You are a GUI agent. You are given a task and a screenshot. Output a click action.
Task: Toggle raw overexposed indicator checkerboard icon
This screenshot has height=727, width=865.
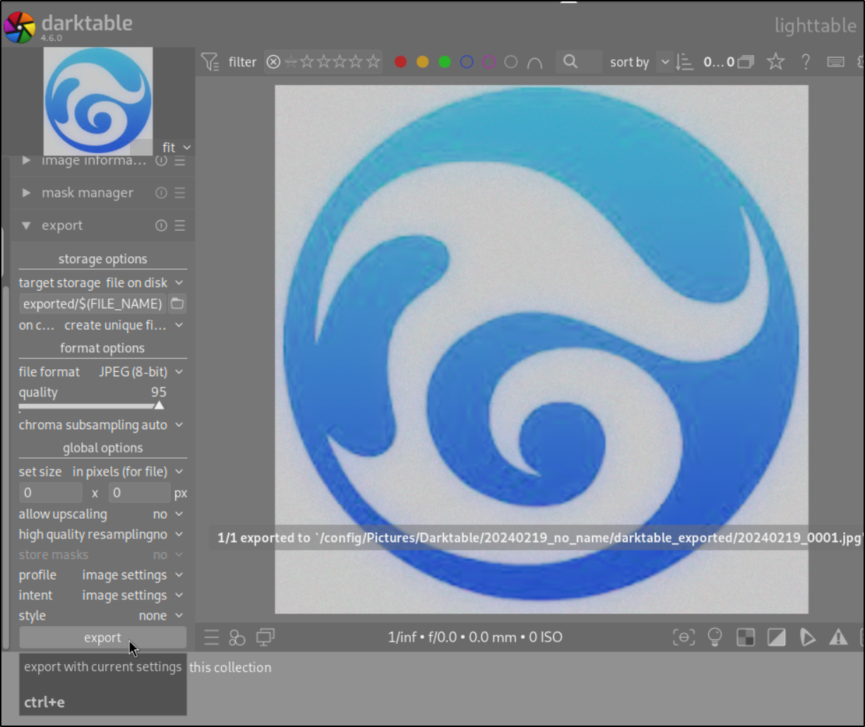tap(745, 638)
